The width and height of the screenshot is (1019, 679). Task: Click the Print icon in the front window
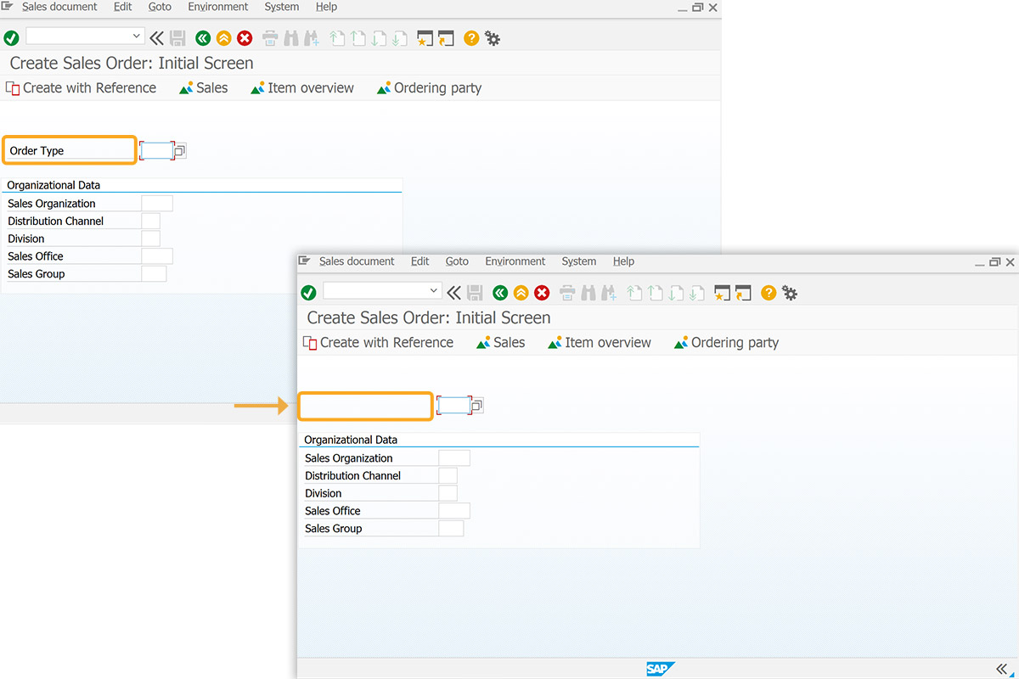coord(567,292)
